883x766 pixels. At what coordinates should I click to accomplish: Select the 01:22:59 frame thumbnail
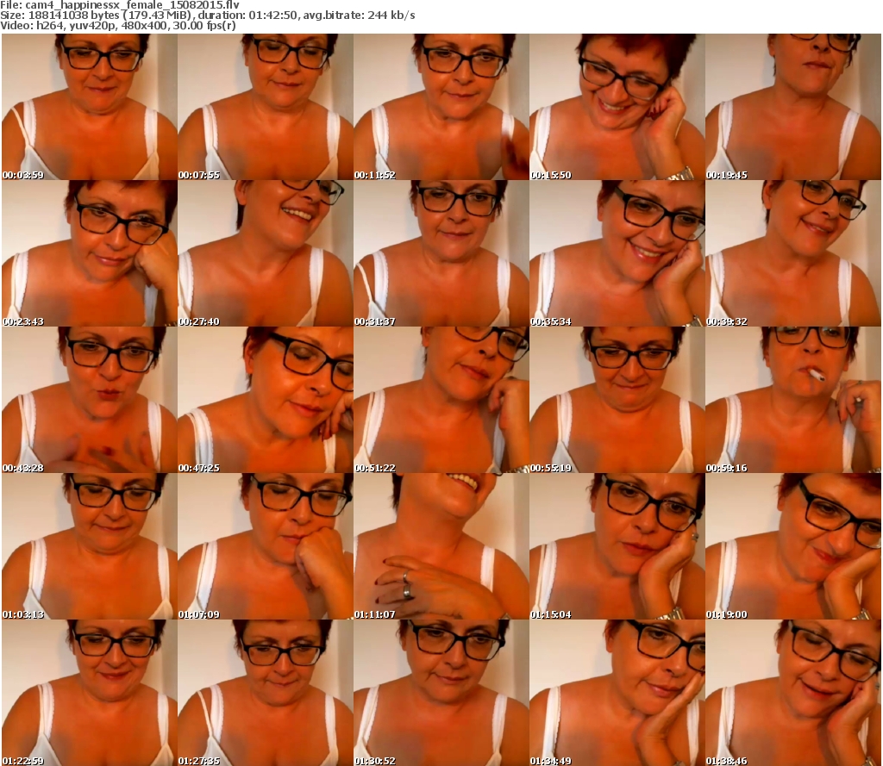[90, 693]
